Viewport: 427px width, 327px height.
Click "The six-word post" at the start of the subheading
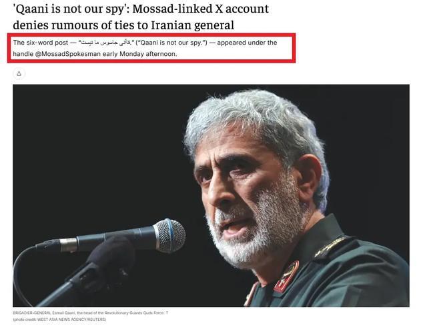pos(41,43)
